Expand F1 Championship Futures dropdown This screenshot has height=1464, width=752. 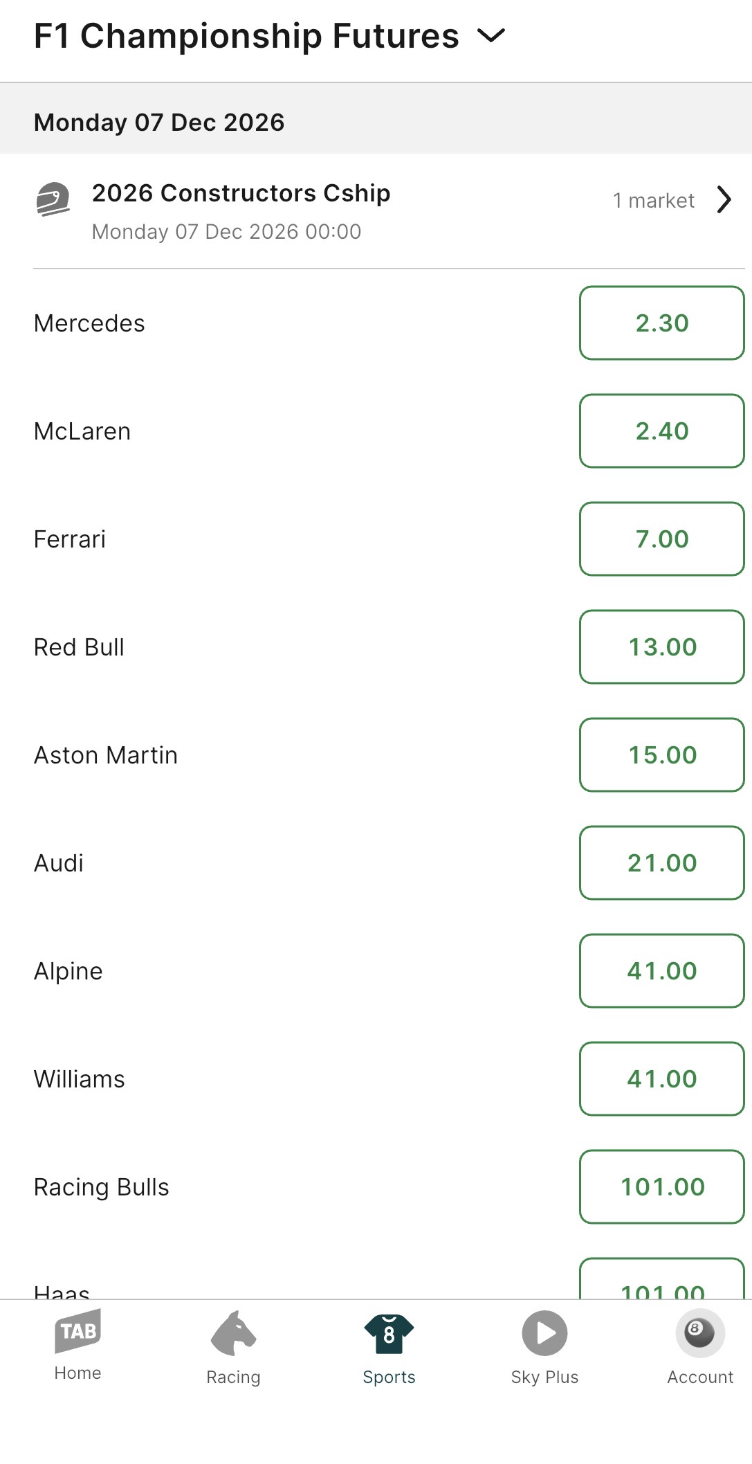[x=492, y=36]
